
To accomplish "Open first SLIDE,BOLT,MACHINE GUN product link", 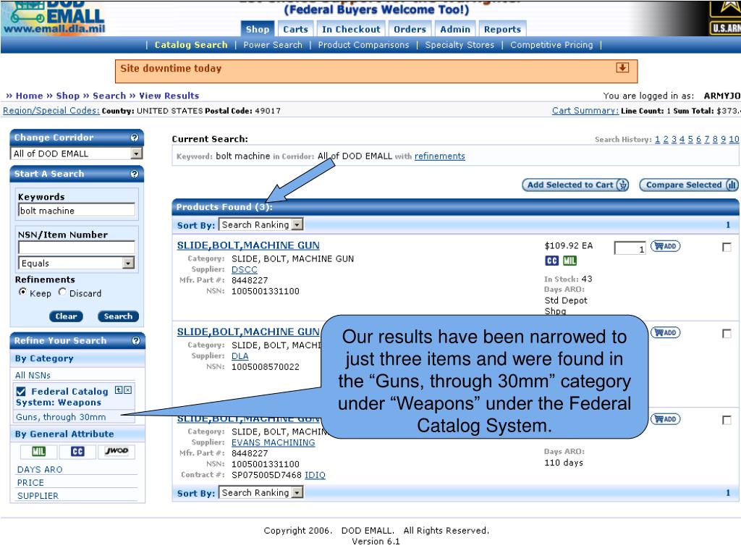I will point(248,245).
